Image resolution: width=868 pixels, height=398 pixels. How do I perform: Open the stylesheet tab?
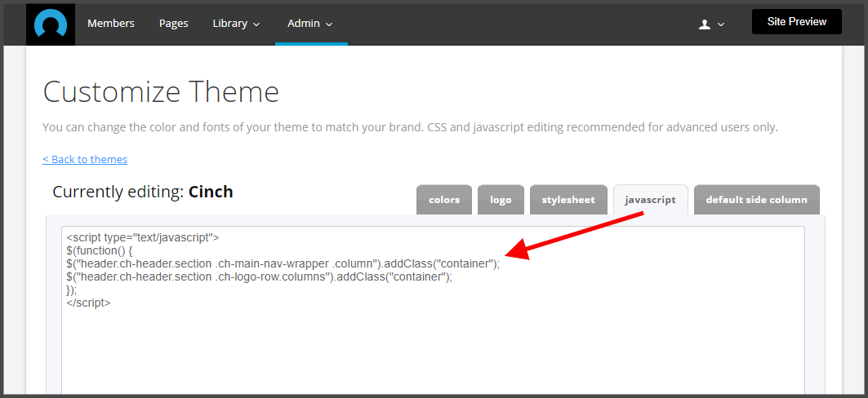tap(568, 200)
